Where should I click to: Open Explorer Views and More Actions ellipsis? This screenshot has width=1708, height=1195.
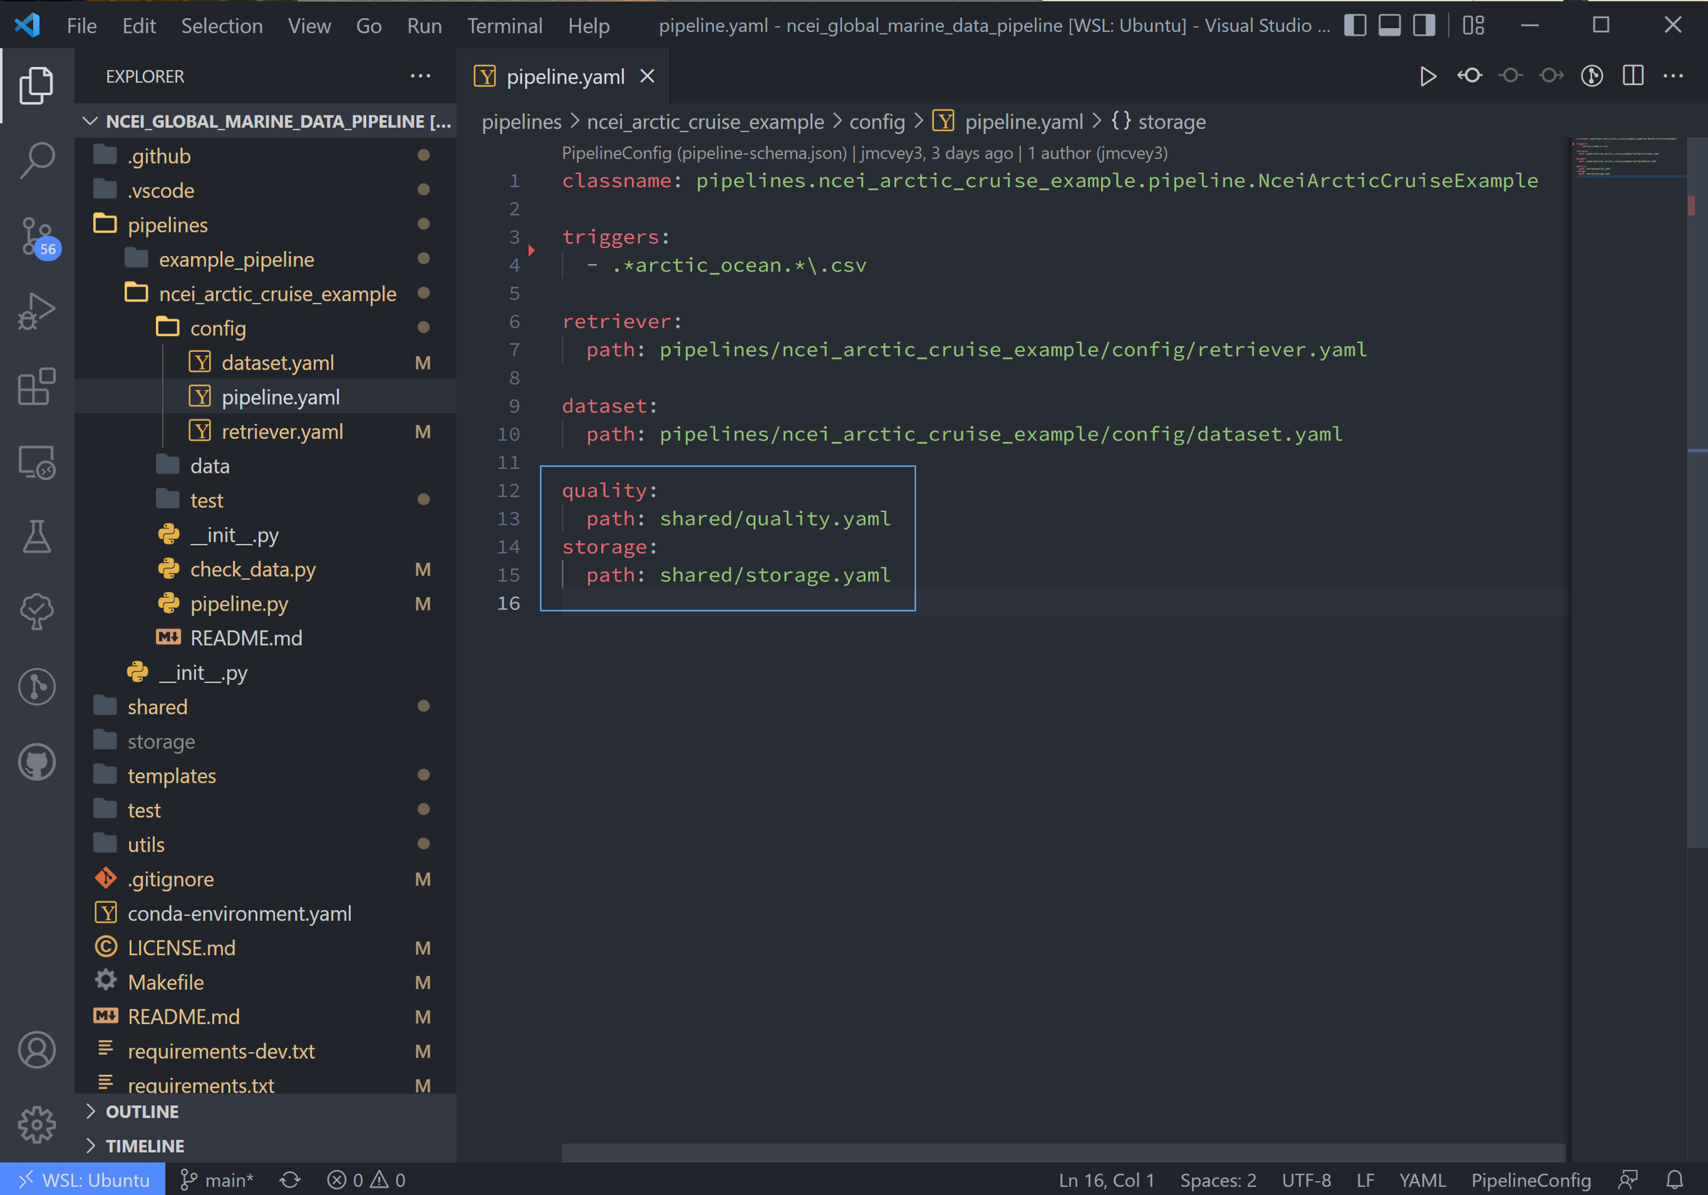click(421, 76)
